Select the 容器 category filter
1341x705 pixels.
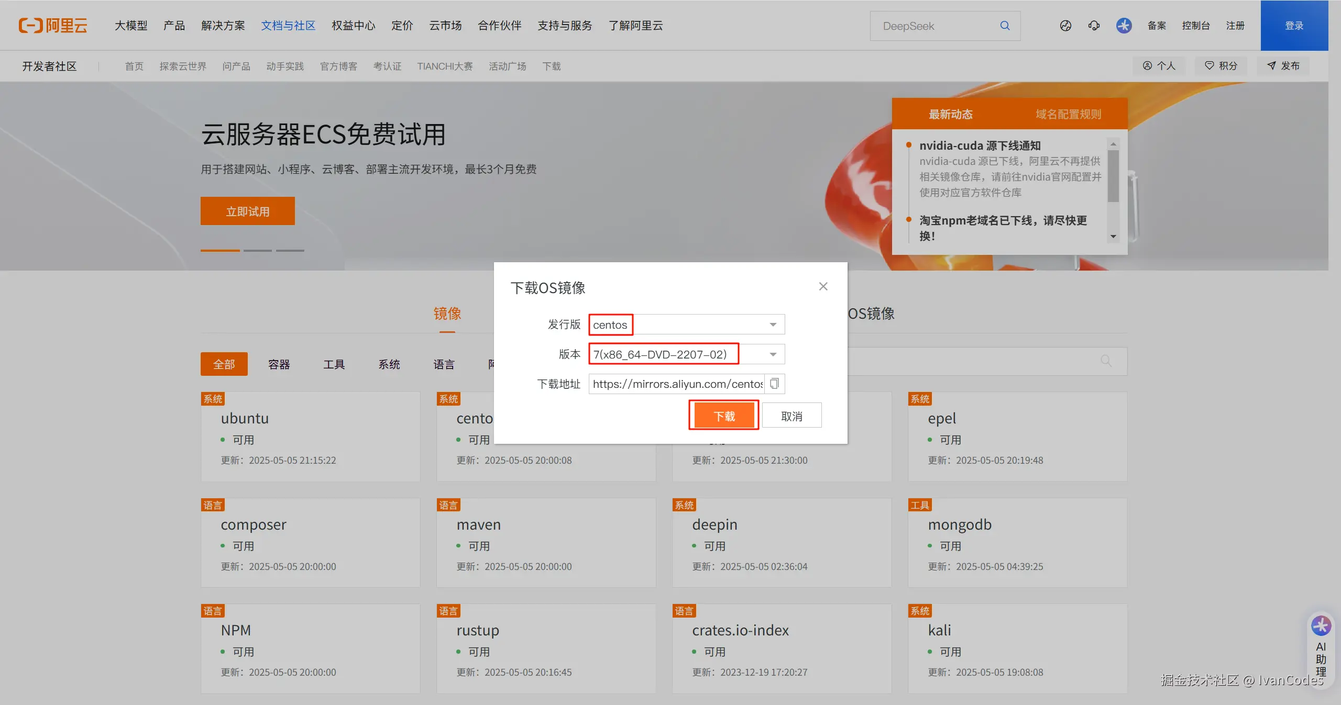278,364
